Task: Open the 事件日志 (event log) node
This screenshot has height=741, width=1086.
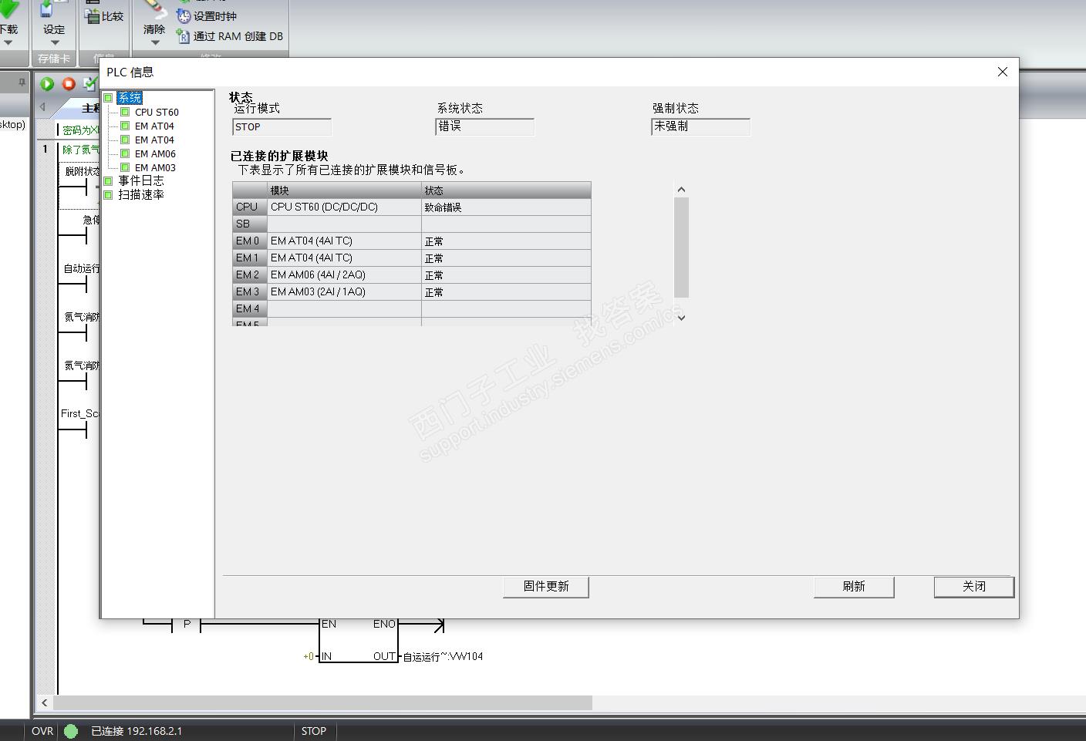Action: click(141, 180)
